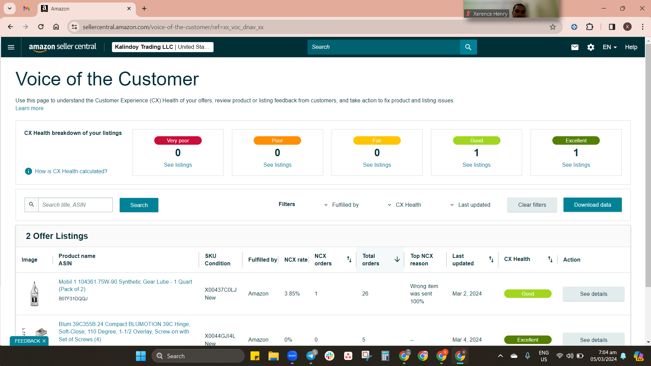651x366 pixels.
Task: Toggle the Chrome side panel icon
Action: tap(612, 27)
